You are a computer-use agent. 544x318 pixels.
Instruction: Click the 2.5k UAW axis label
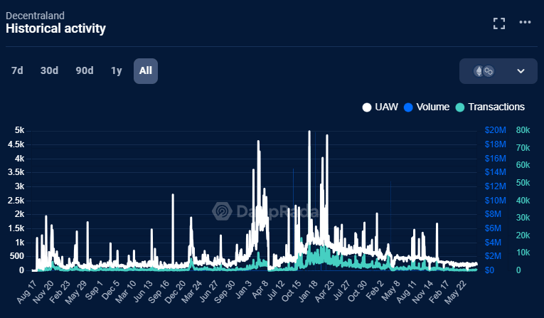(x=16, y=201)
